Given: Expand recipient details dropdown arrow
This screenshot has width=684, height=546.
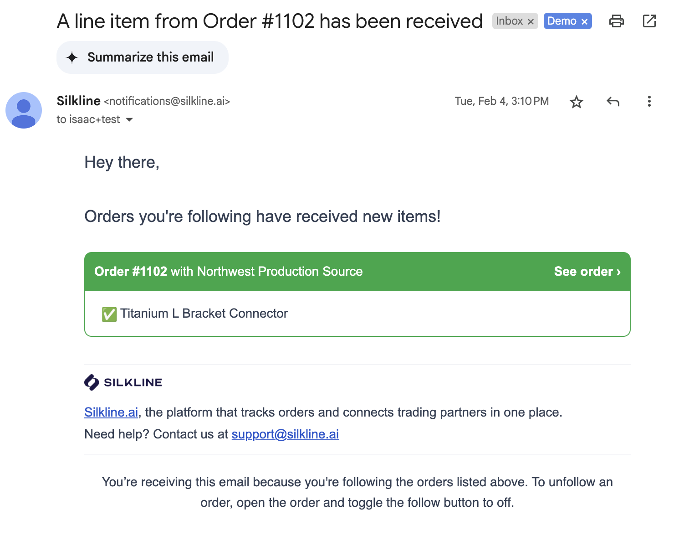Looking at the screenshot, I should click(129, 119).
